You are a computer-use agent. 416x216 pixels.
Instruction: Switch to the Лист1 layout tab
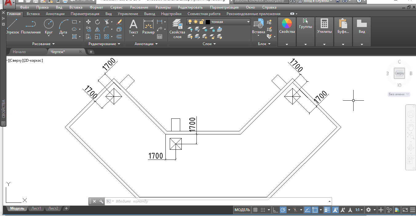coord(36,209)
